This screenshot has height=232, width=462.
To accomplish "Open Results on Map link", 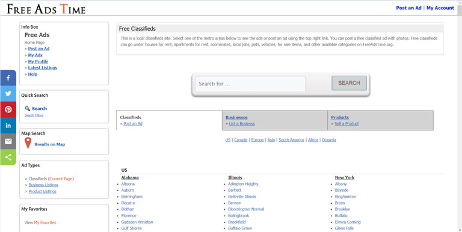I will tap(50, 145).
